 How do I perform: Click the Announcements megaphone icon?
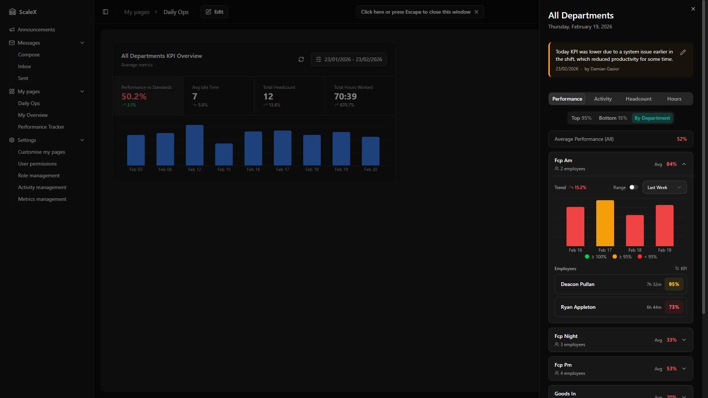point(12,29)
